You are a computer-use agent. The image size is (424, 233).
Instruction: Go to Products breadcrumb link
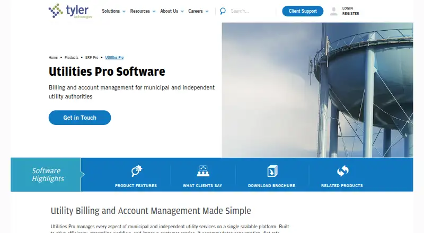(x=72, y=58)
